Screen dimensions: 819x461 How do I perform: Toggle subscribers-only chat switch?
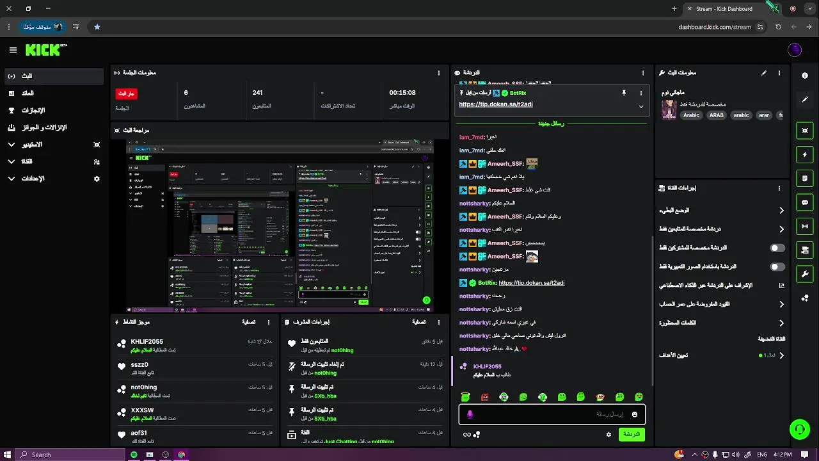coord(777,248)
